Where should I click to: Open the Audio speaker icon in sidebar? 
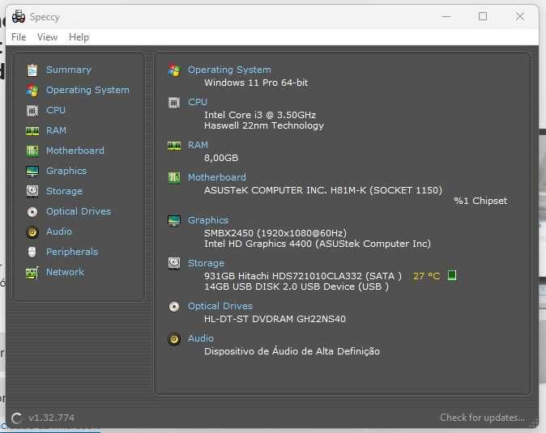[32, 231]
